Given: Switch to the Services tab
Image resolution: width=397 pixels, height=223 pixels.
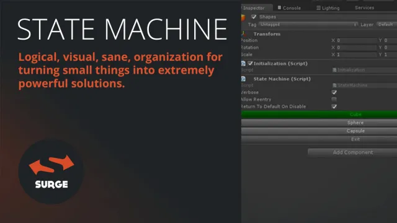Looking at the screenshot, I should click(364, 7).
